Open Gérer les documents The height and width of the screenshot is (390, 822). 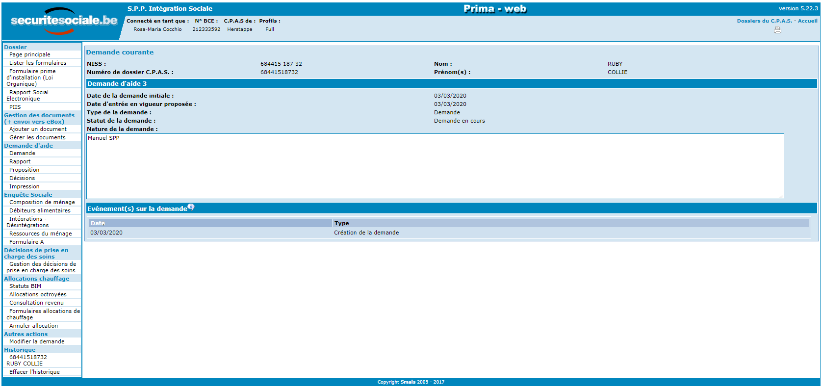click(37, 137)
